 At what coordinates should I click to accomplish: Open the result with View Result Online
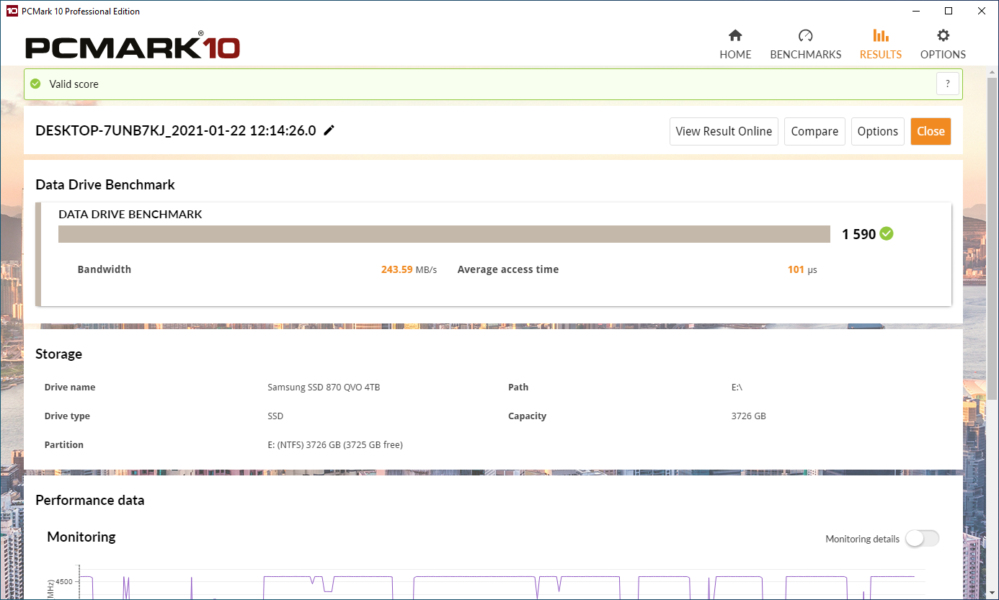[724, 131]
